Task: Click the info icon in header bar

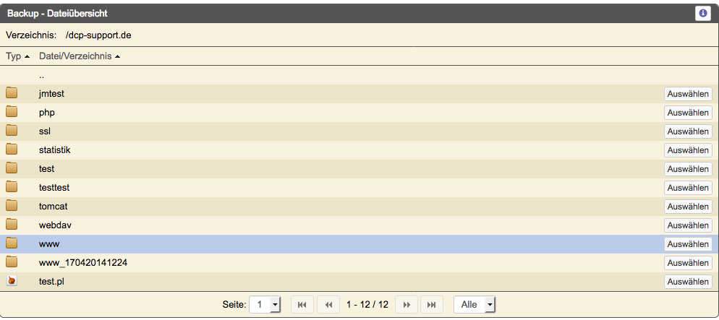Action: (702, 13)
